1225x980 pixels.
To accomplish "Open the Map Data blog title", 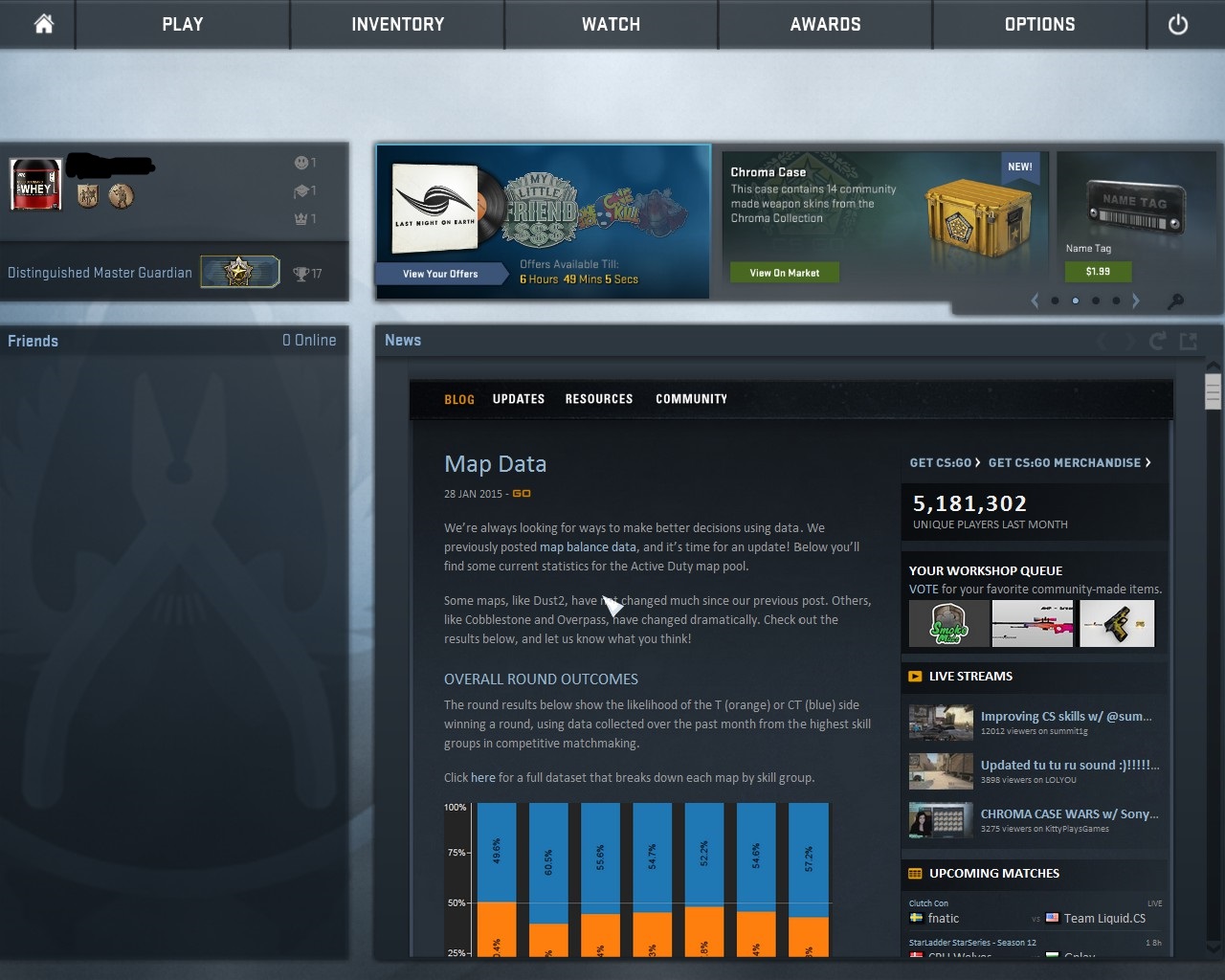I will click(x=495, y=464).
